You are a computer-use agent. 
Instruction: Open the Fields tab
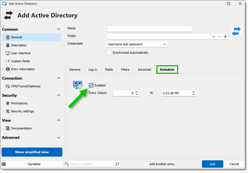point(109,70)
